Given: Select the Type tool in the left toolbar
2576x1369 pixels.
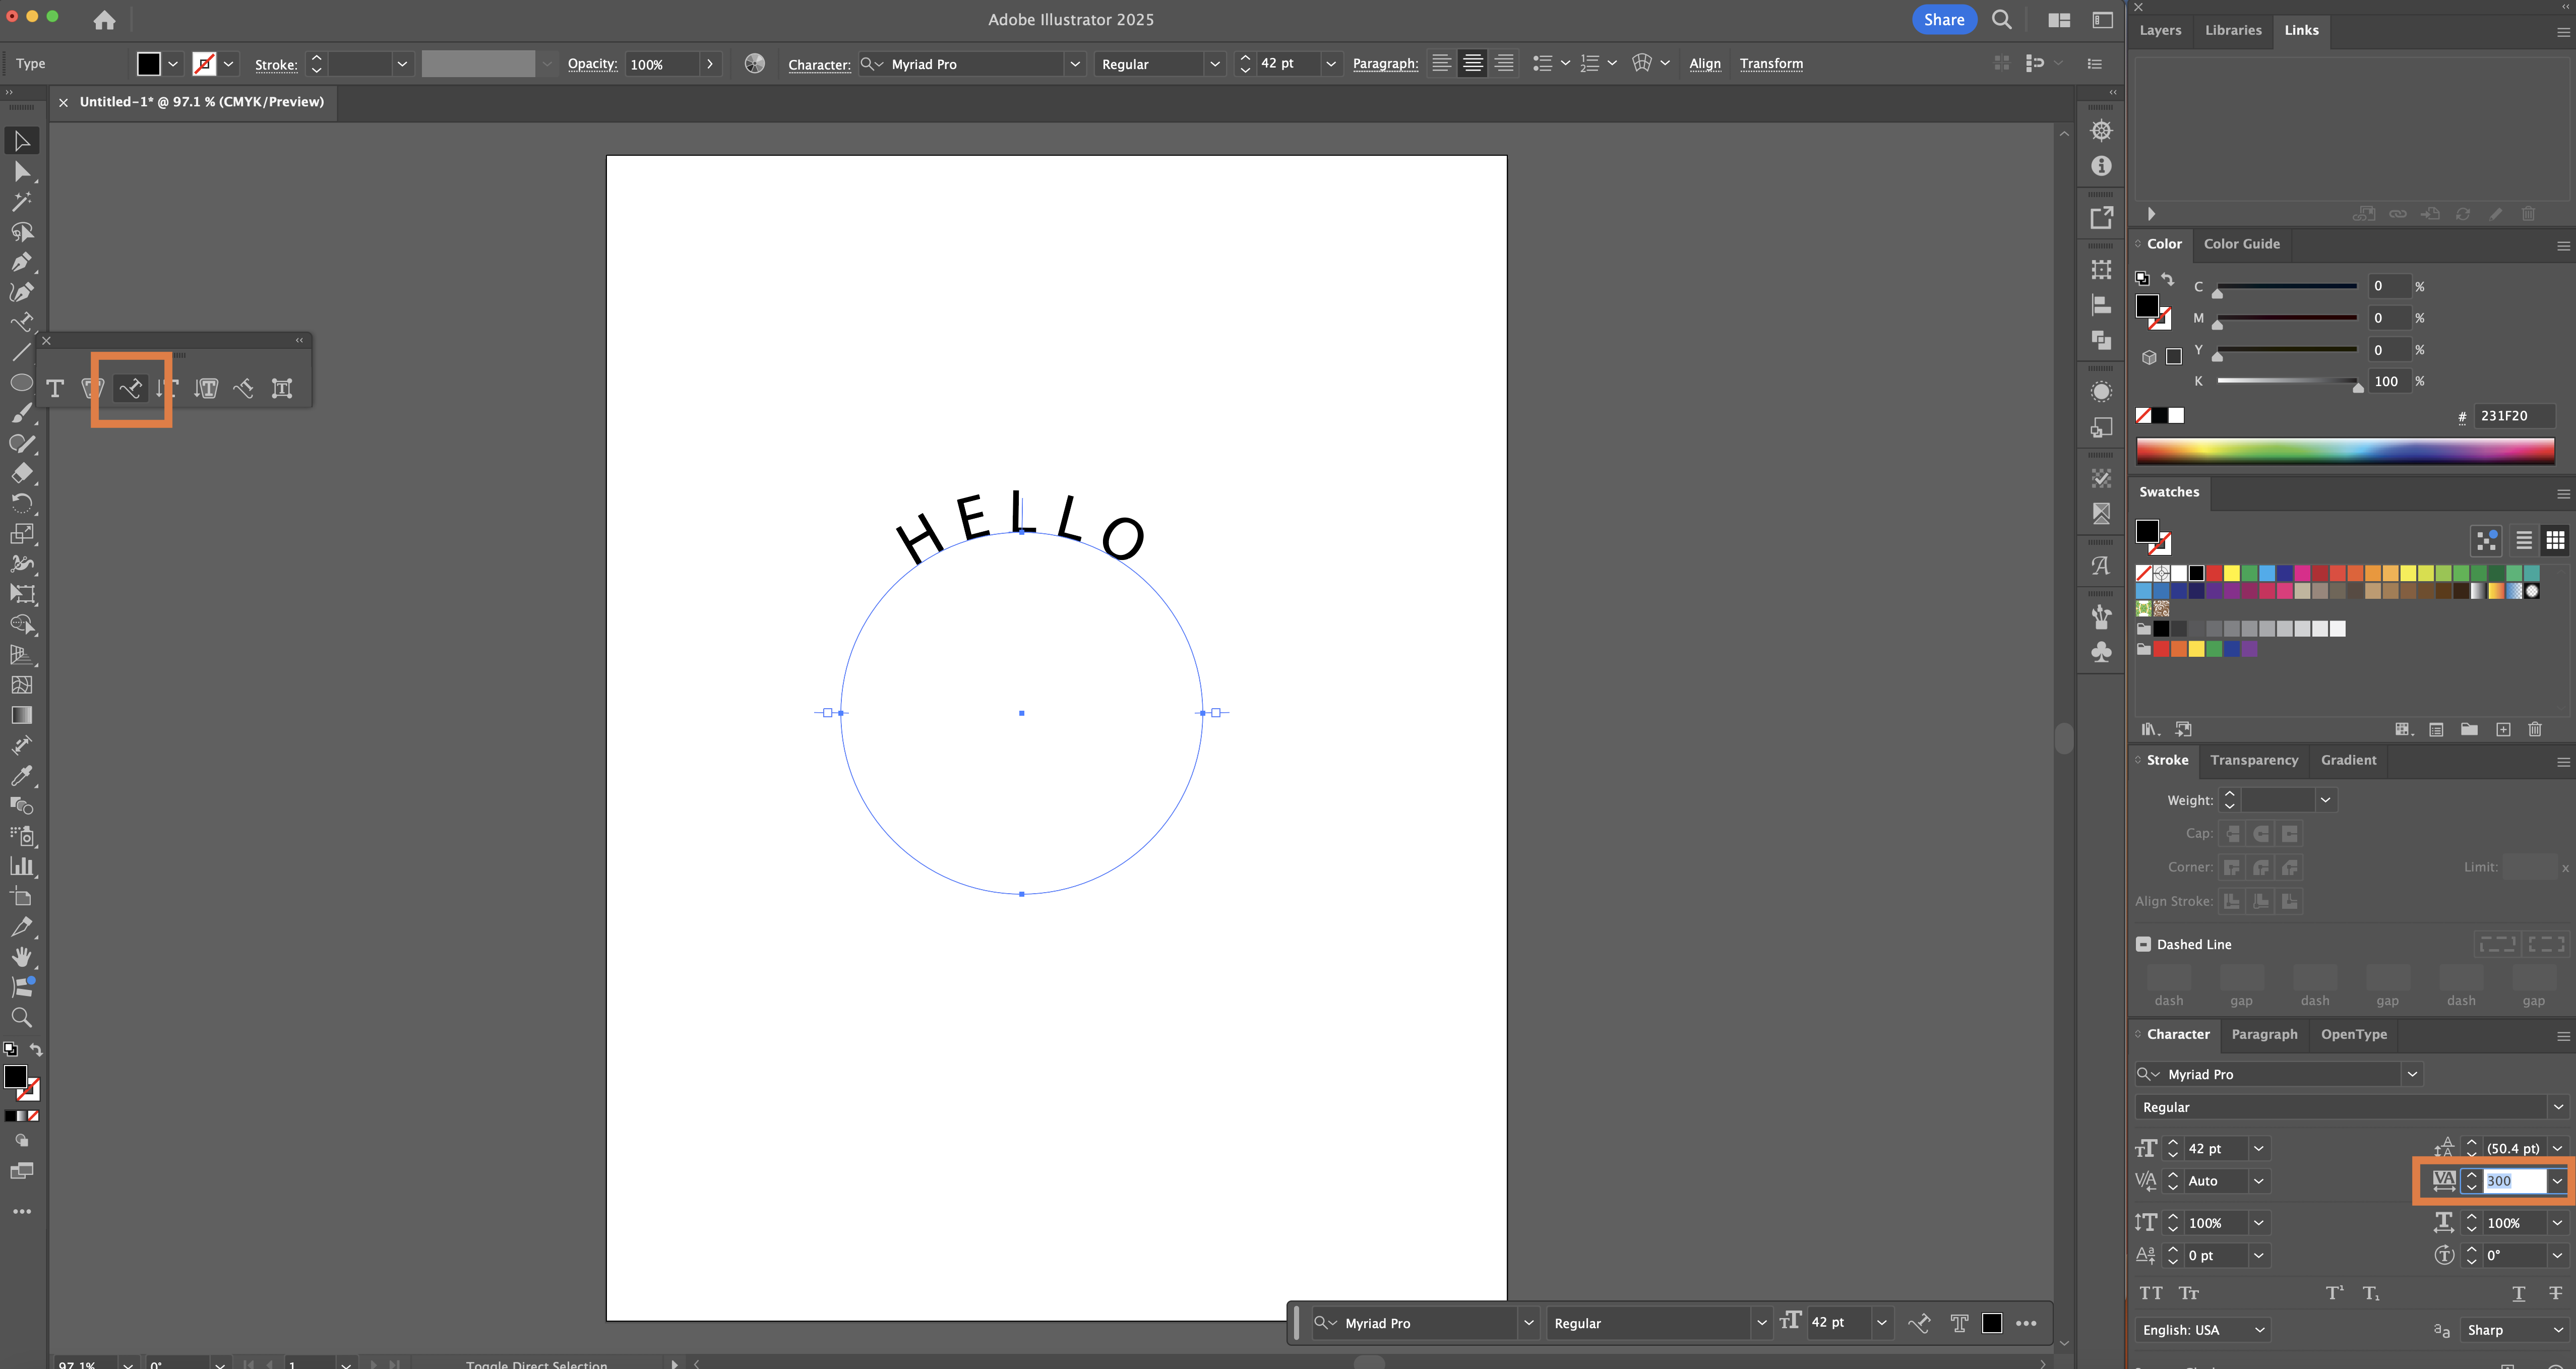Looking at the screenshot, I should [x=22, y=322].
